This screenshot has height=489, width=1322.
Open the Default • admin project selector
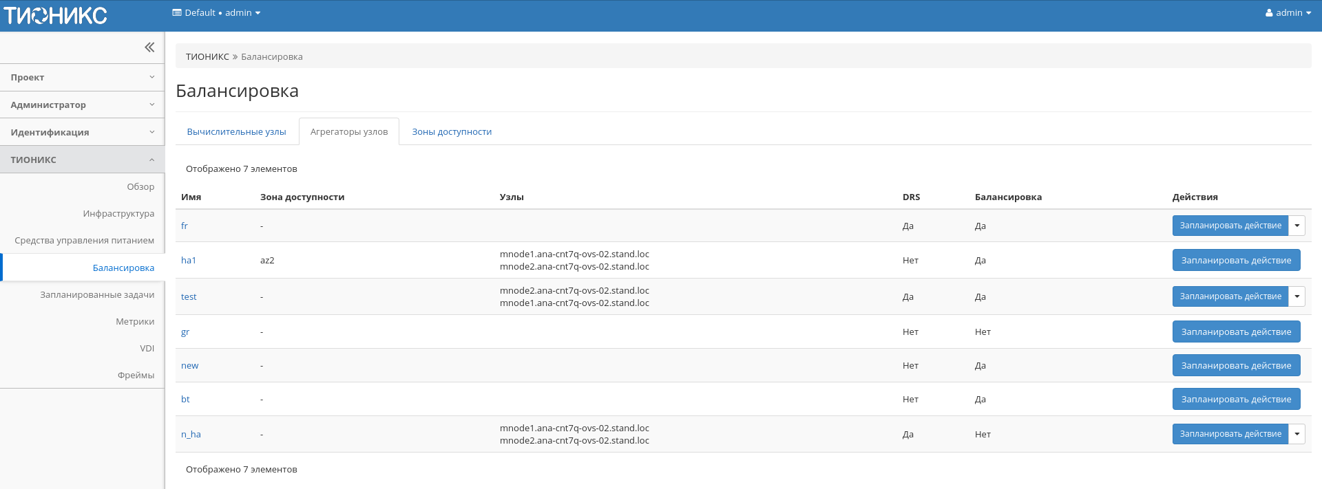[x=216, y=13]
